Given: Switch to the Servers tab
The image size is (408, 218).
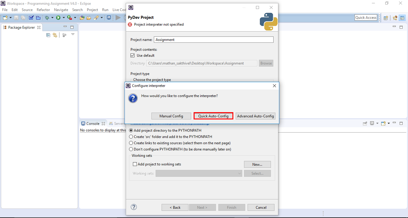Looking at the screenshot, I should point(117,123).
